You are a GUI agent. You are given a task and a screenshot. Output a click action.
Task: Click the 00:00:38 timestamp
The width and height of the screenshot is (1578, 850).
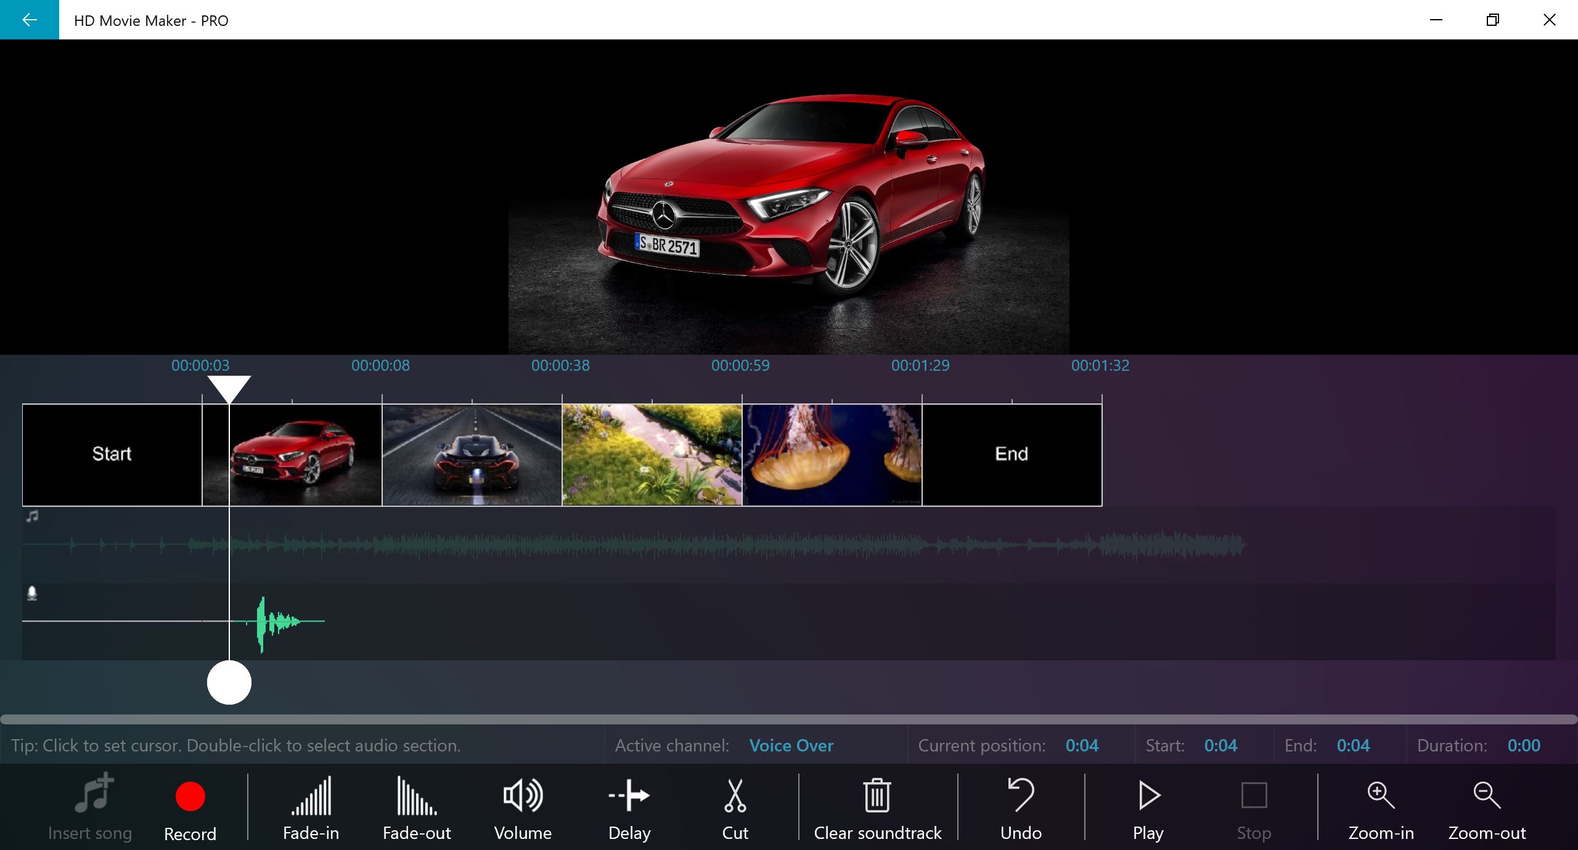[560, 365]
